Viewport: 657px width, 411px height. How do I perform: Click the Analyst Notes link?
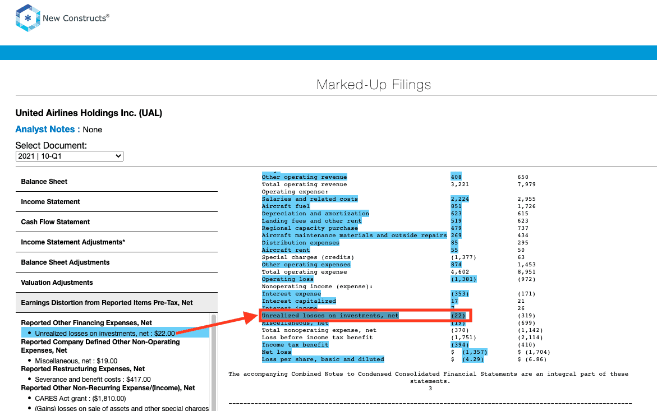[x=47, y=130]
